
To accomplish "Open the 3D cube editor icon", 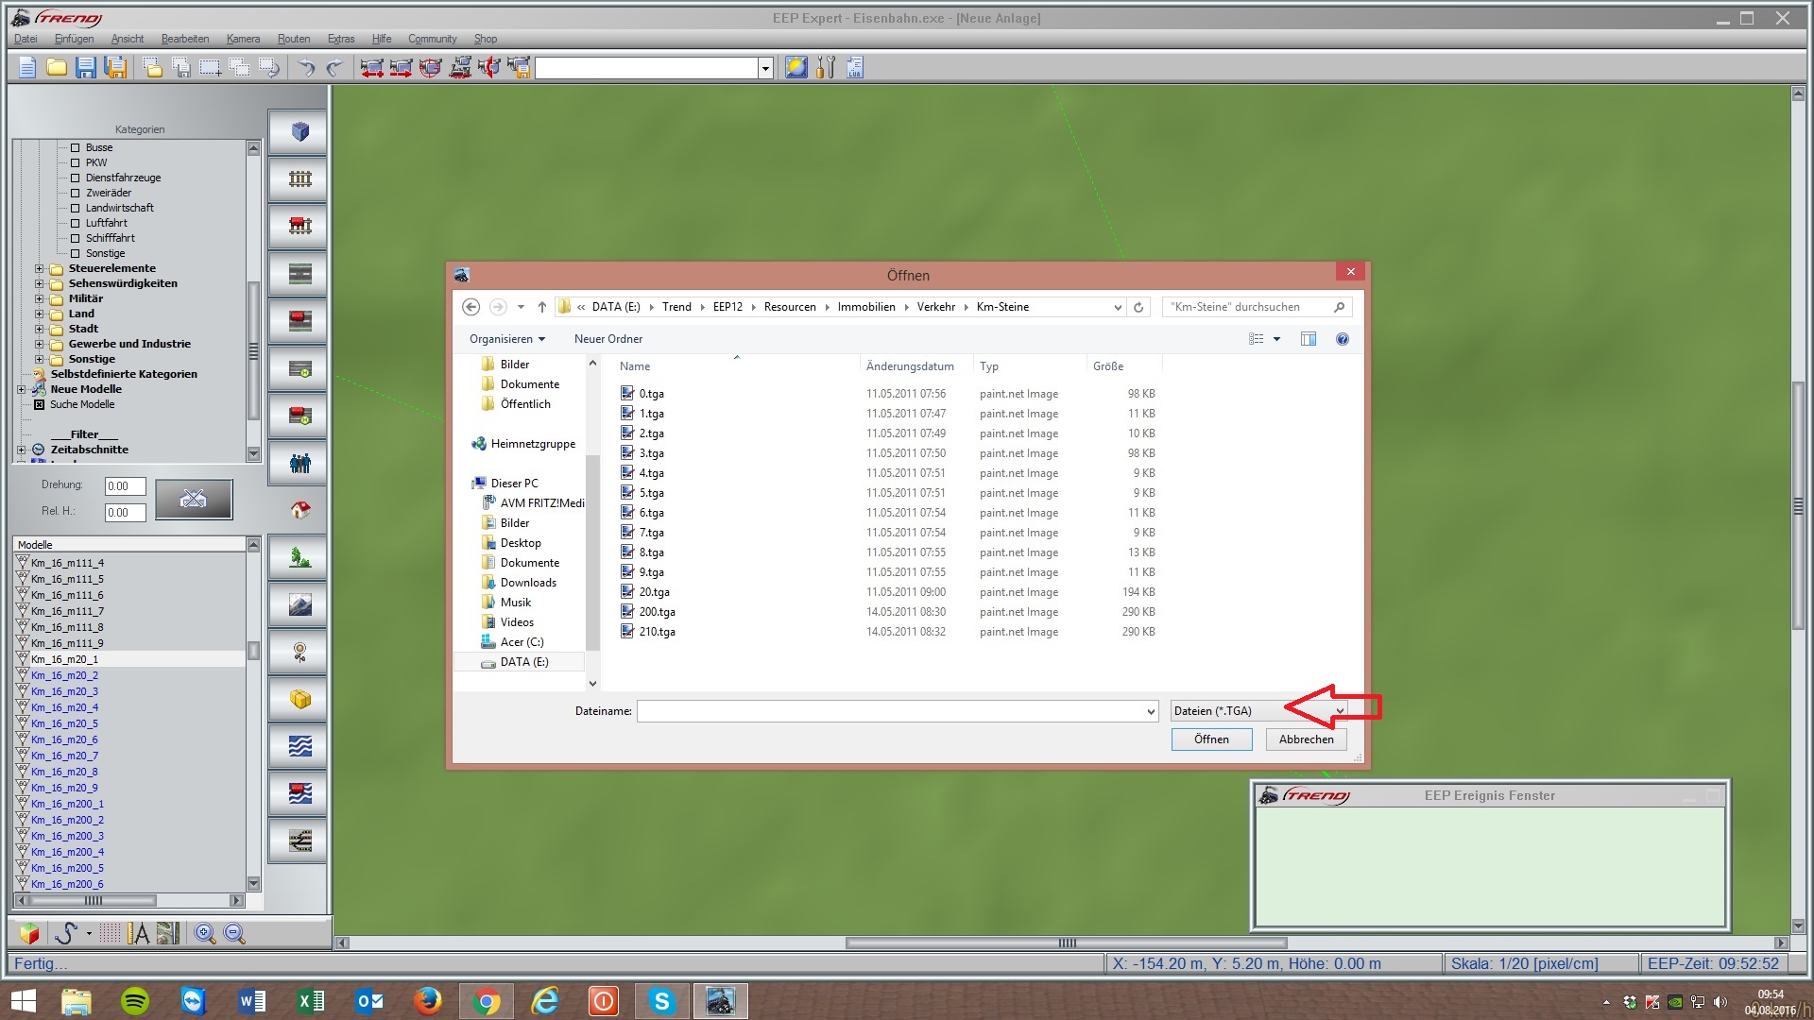I will point(299,132).
